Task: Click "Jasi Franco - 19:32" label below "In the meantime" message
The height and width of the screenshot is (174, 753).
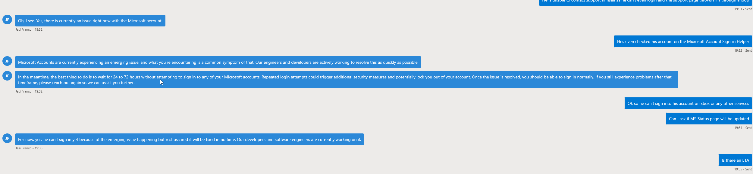Action: click(x=29, y=92)
